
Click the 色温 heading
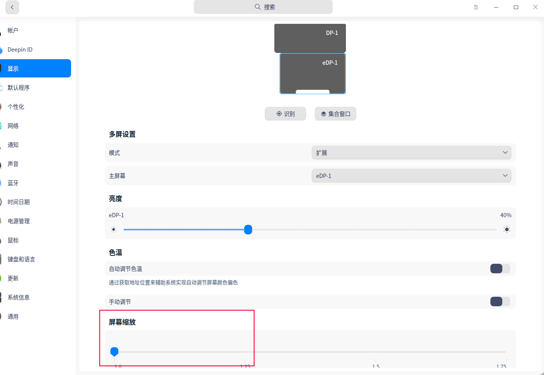click(116, 253)
